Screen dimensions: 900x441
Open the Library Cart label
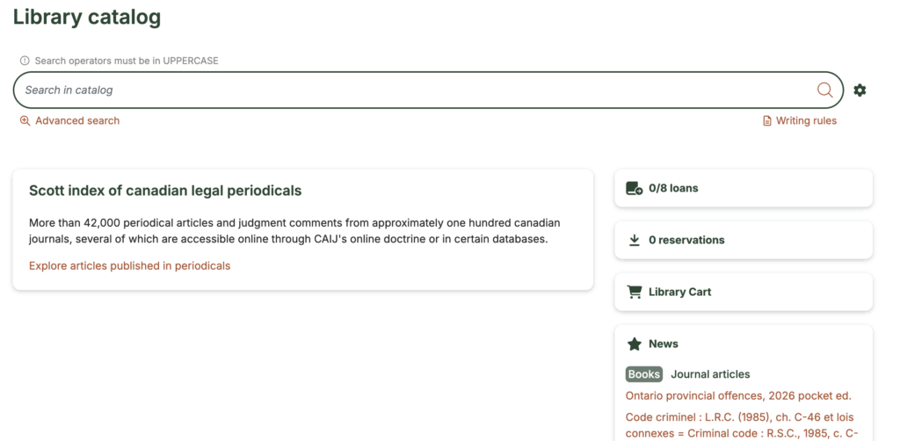click(x=679, y=292)
